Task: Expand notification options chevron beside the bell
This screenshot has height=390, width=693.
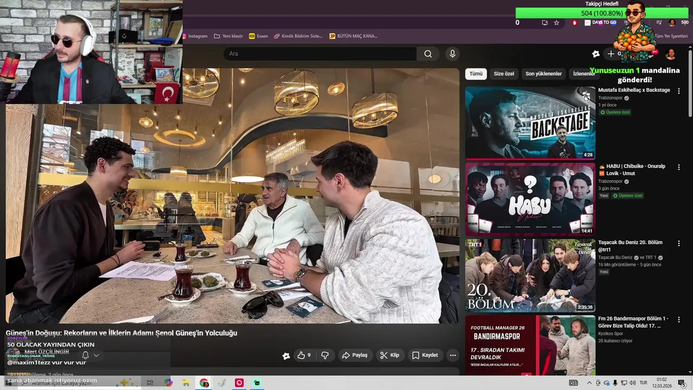Action: click(x=96, y=355)
